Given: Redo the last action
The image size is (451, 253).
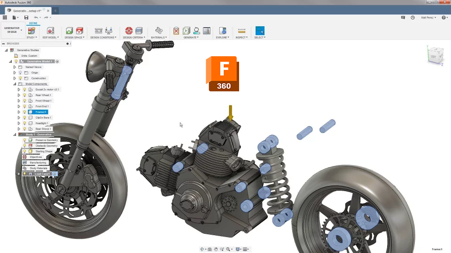Looking at the screenshot, I should [x=46, y=17].
